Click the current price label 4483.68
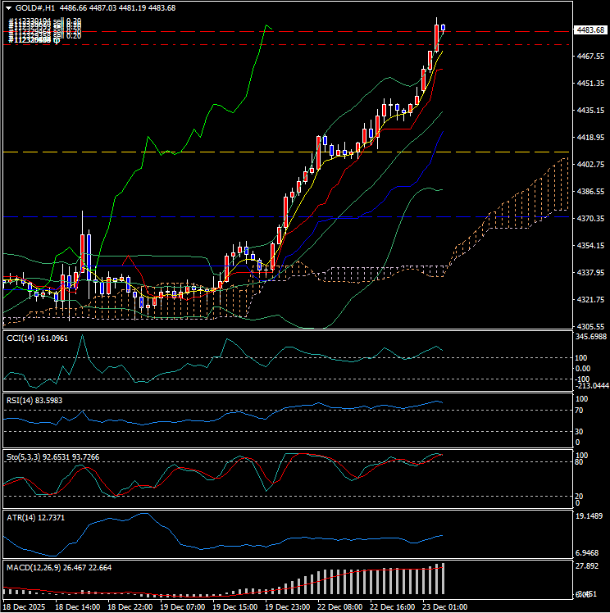 pyautogui.click(x=590, y=30)
